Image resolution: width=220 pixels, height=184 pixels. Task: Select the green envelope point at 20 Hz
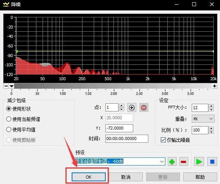pyautogui.click(x=17, y=51)
